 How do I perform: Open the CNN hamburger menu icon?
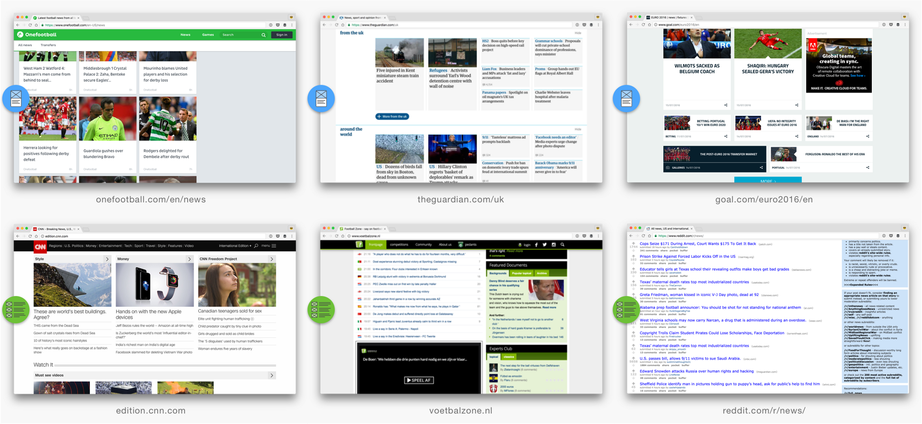274,246
